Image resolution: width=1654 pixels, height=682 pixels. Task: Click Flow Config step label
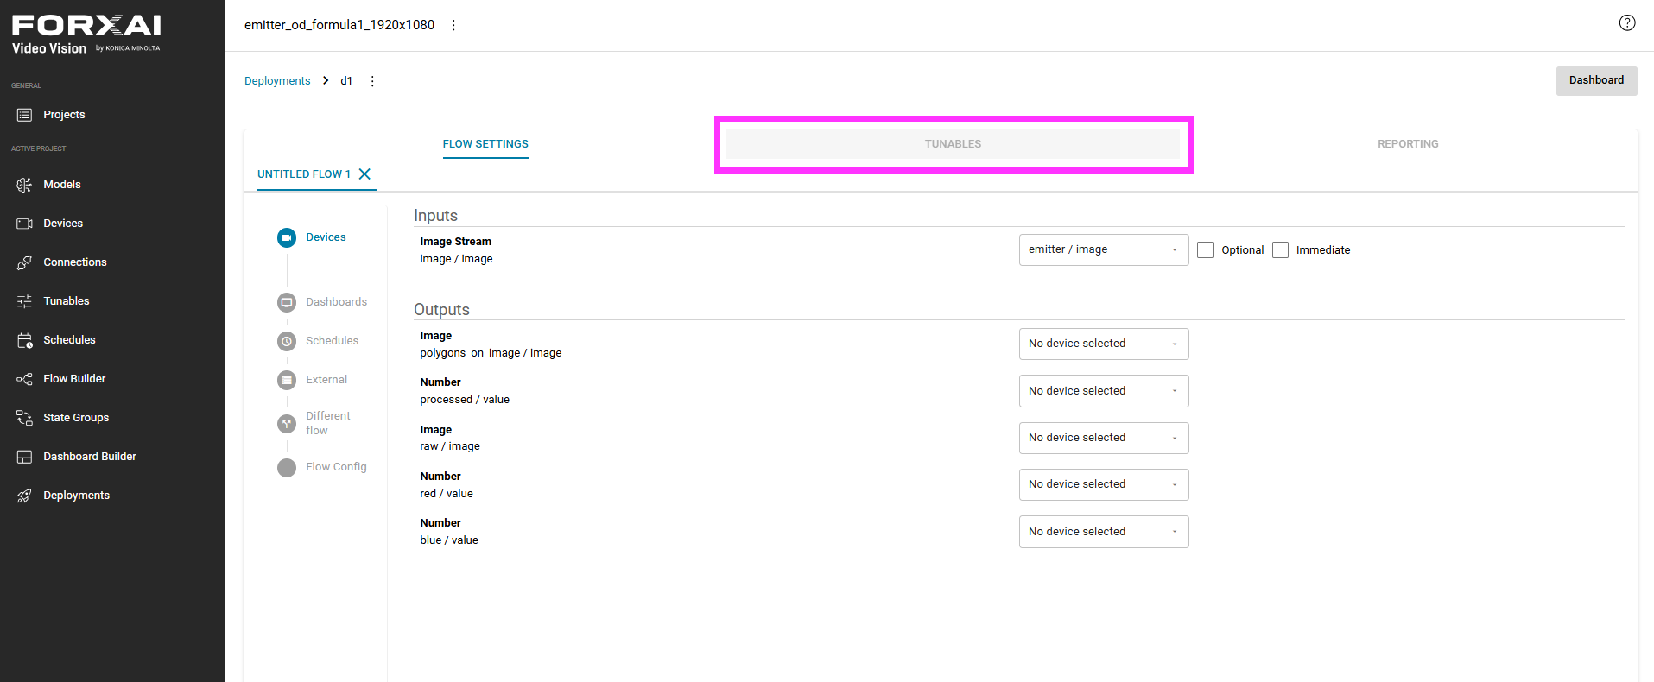coord(336,467)
